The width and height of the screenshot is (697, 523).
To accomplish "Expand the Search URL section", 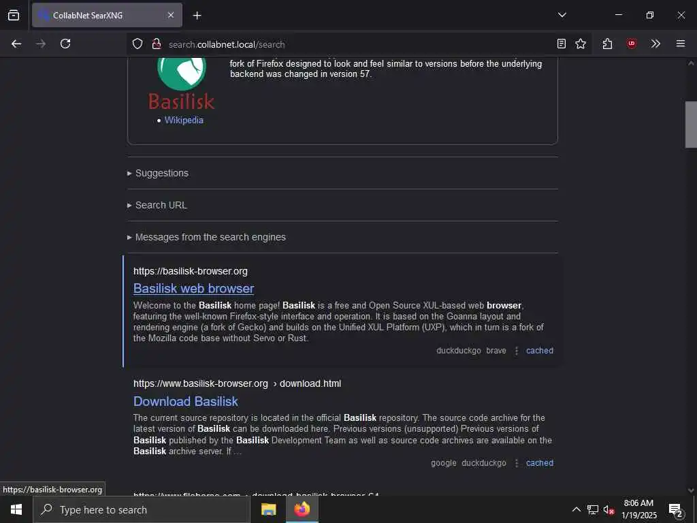I will coord(161,205).
